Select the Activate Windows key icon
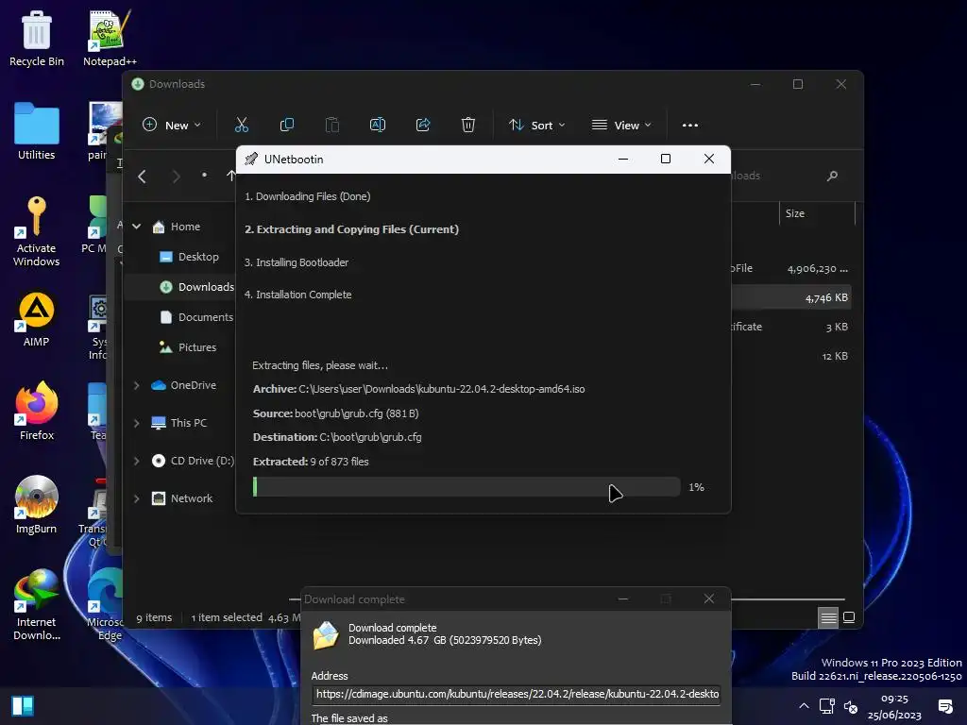The image size is (967, 725). tap(37, 231)
